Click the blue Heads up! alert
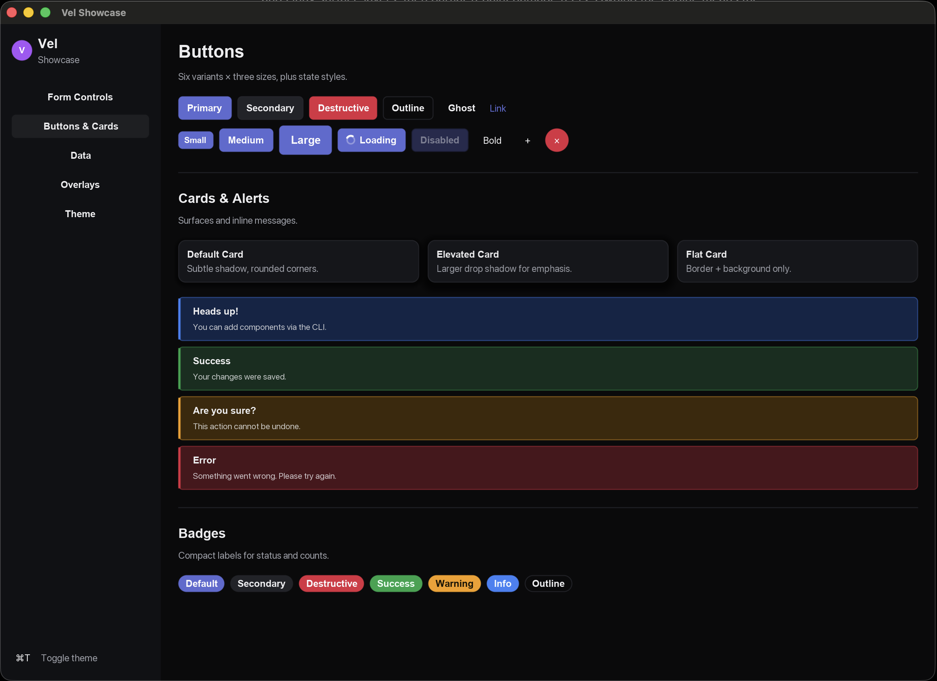Screen dimensions: 937x681 [x=548, y=319]
